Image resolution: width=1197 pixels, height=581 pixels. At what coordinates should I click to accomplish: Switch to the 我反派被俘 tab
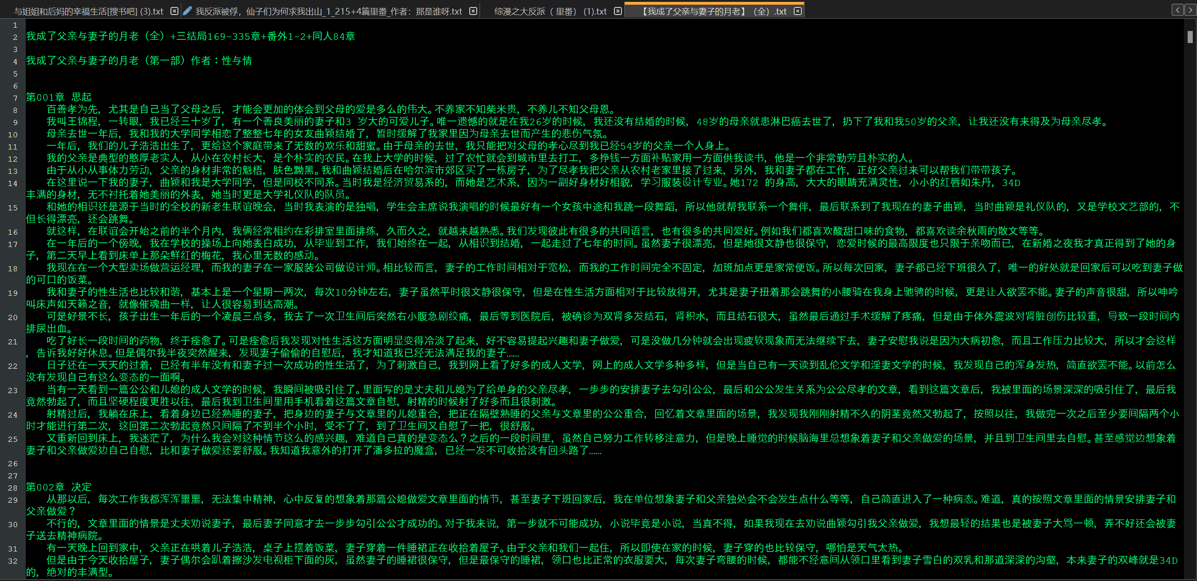point(328,11)
